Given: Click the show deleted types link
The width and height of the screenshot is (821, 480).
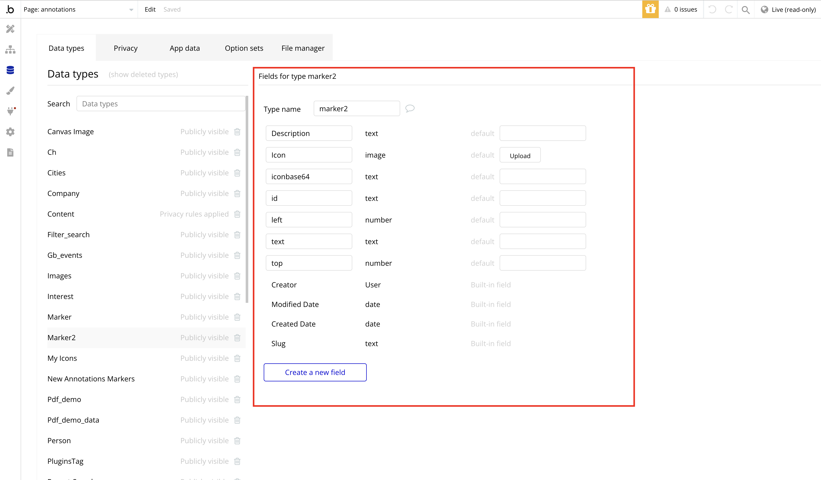Looking at the screenshot, I should pyautogui.click(x=143, y=74).
